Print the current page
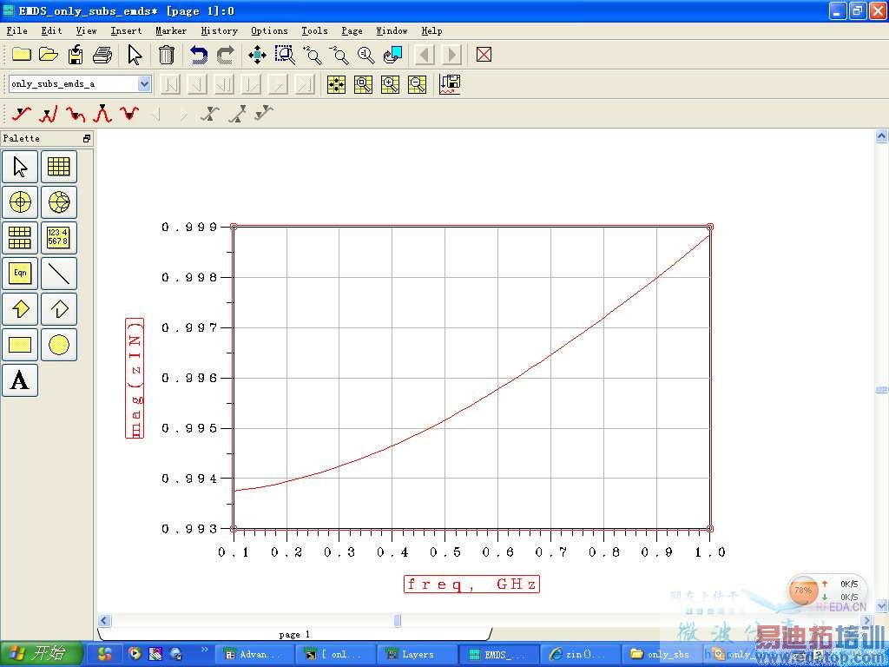Screen dimensions: 889x667 (102, 55)
